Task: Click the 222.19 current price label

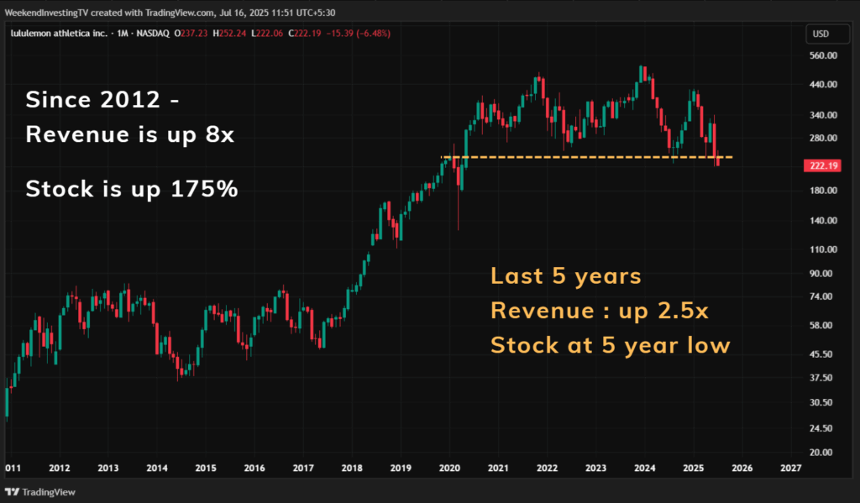Action: coord(823,165)
